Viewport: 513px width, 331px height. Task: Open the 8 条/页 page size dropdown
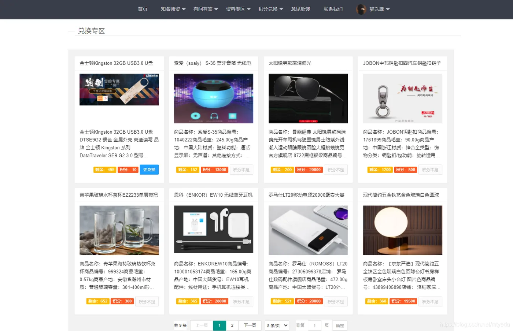point(277,326)
